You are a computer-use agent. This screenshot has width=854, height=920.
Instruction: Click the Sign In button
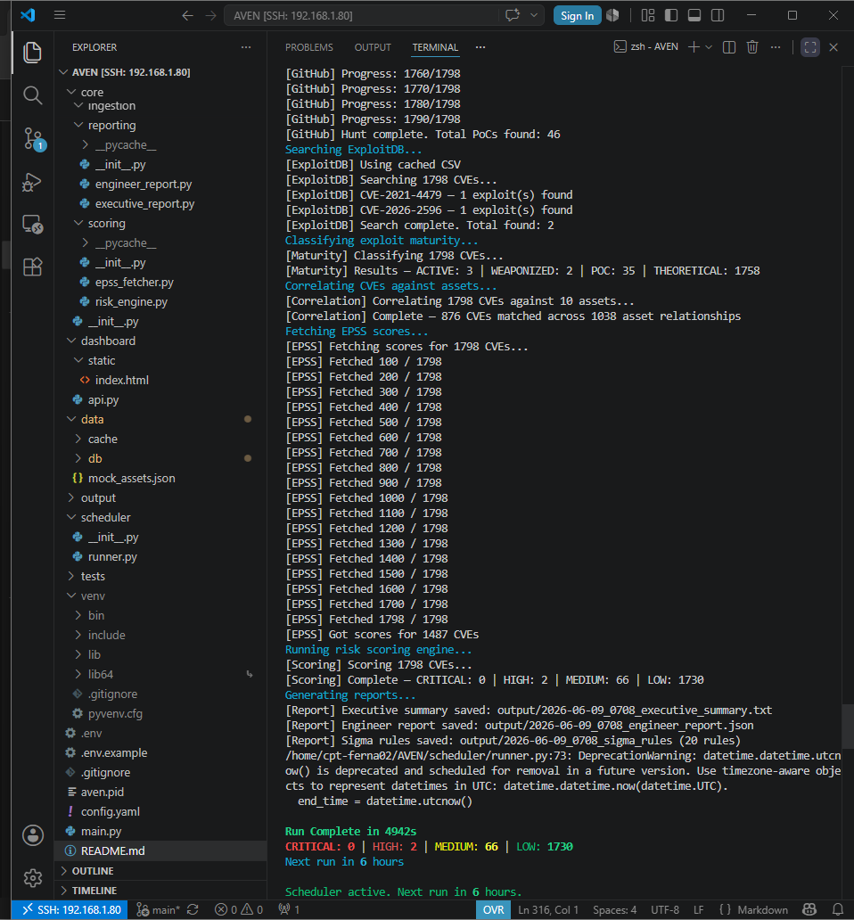pos(577,16)
